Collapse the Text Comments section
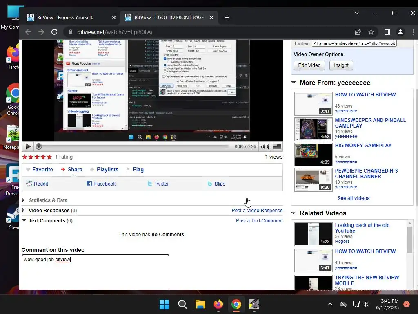 point(47,220)
